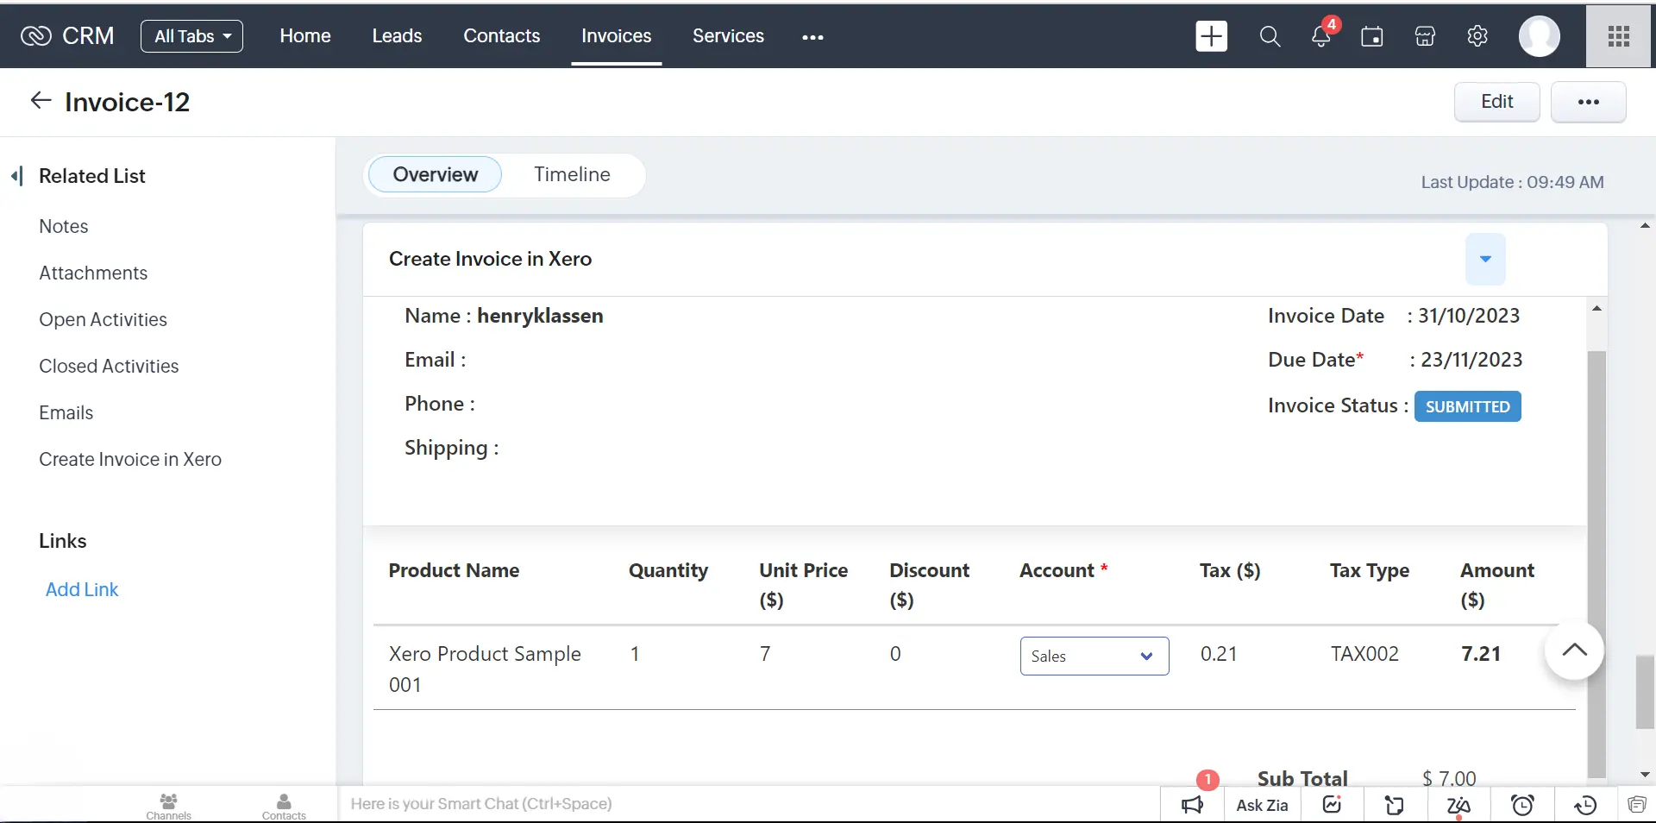The height and width of the screenshot is (823, 1656).
Task: Navigate to the Leads module
Action: click(x=396, y=36)
